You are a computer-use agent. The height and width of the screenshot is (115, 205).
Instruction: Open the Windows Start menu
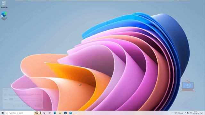tap(3, 113)
